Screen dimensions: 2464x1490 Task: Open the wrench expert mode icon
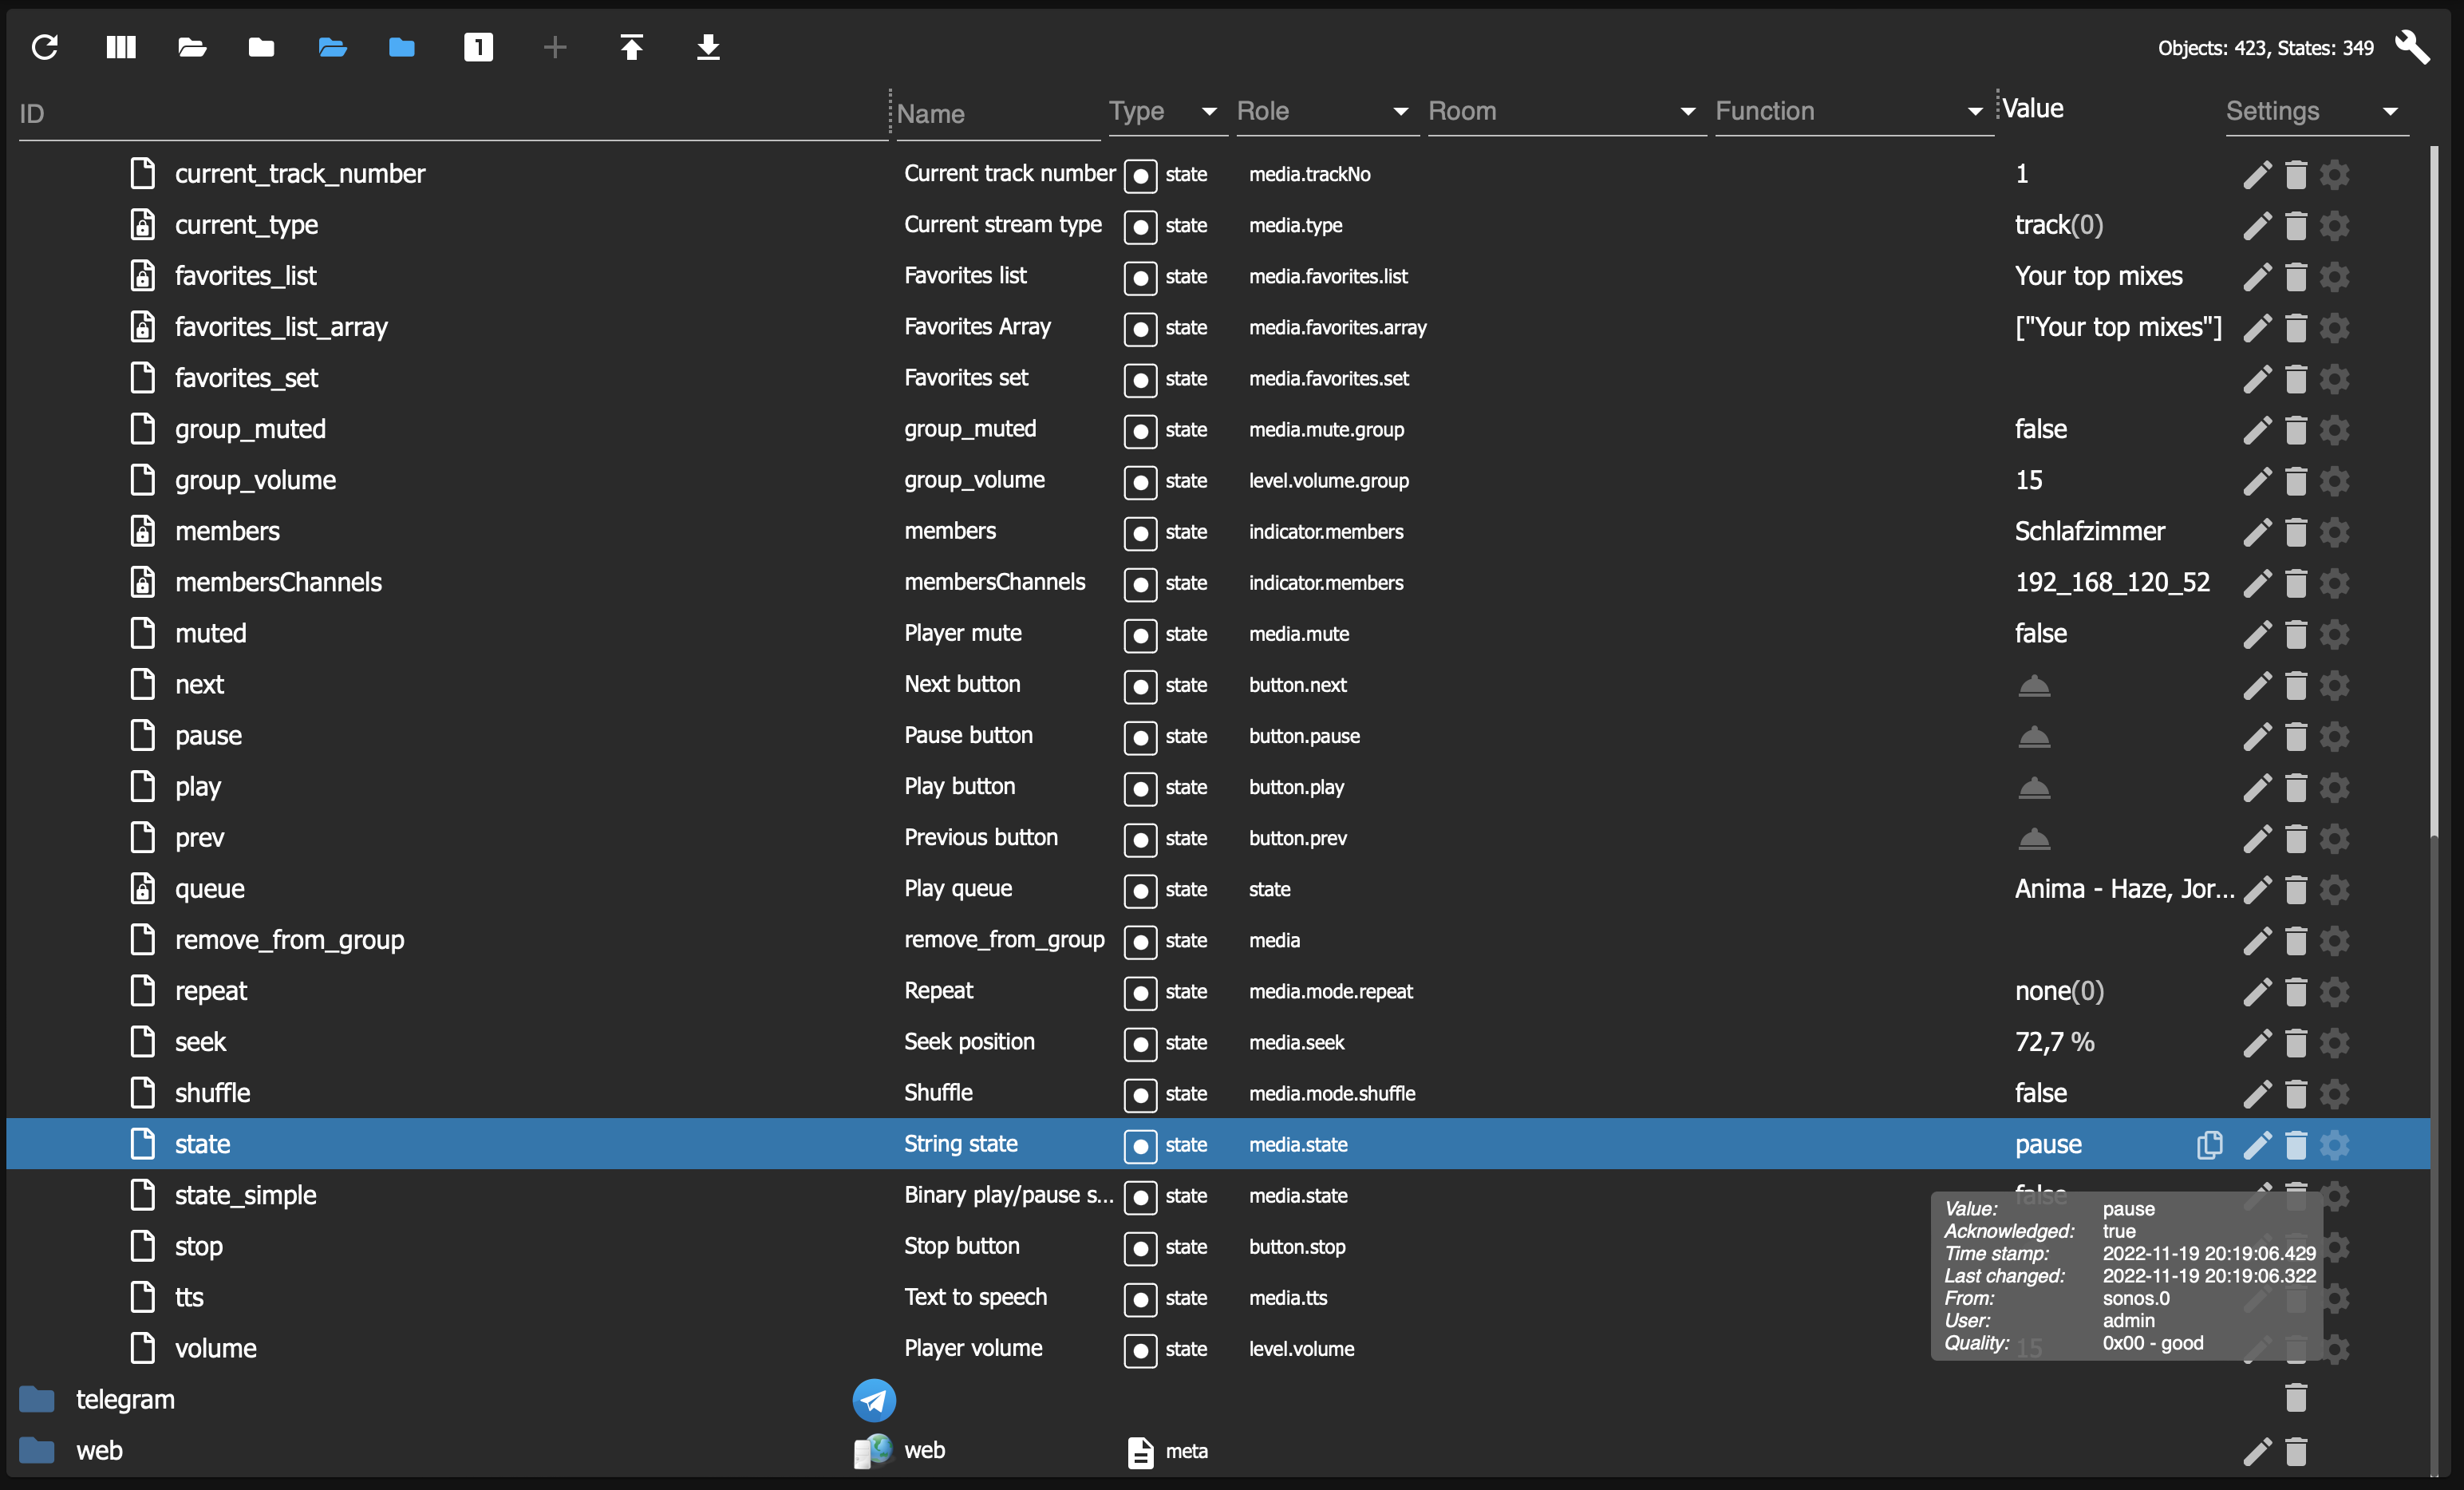tap(2412, 47)
